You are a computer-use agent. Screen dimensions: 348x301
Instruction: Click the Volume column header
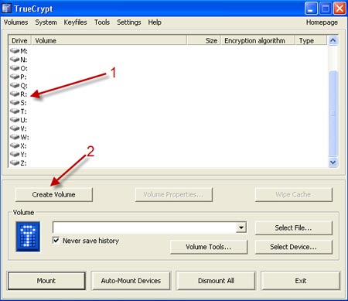[109, 40]
